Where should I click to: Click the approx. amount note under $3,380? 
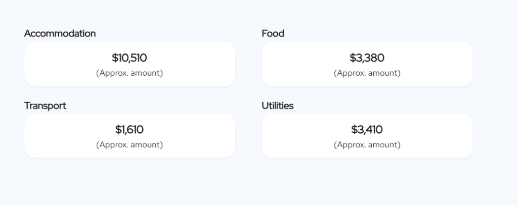click(x=367, y=73)
